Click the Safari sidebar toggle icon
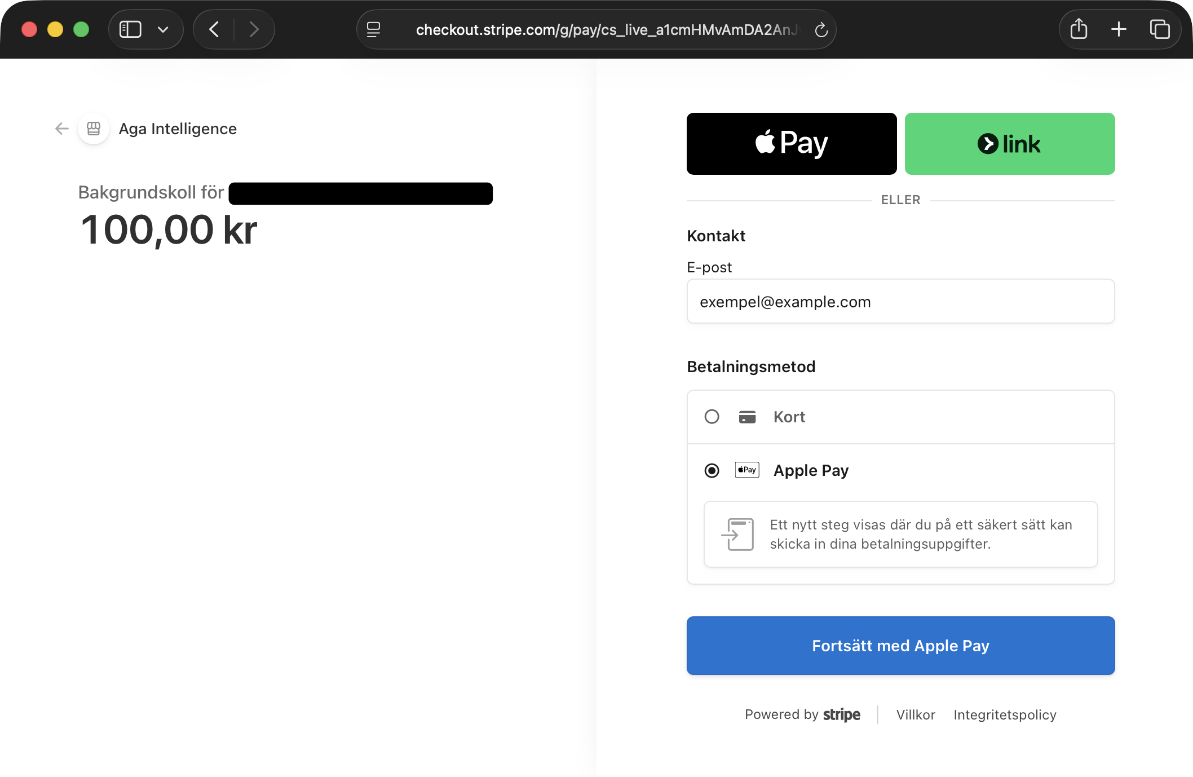 [x=130, y=29]
